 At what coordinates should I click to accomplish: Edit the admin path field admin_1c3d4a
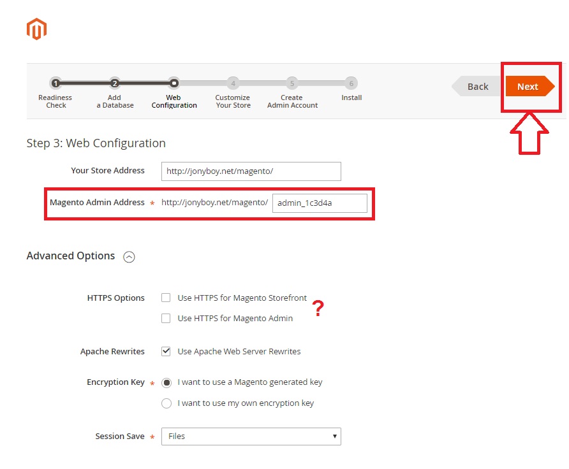pyautogui.click(x=320, y=203)
